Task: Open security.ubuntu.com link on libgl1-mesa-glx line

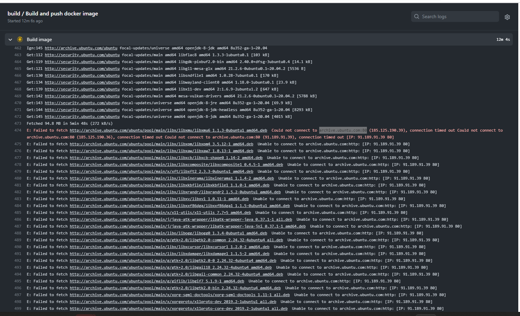Action: click(x=82, y=69)
